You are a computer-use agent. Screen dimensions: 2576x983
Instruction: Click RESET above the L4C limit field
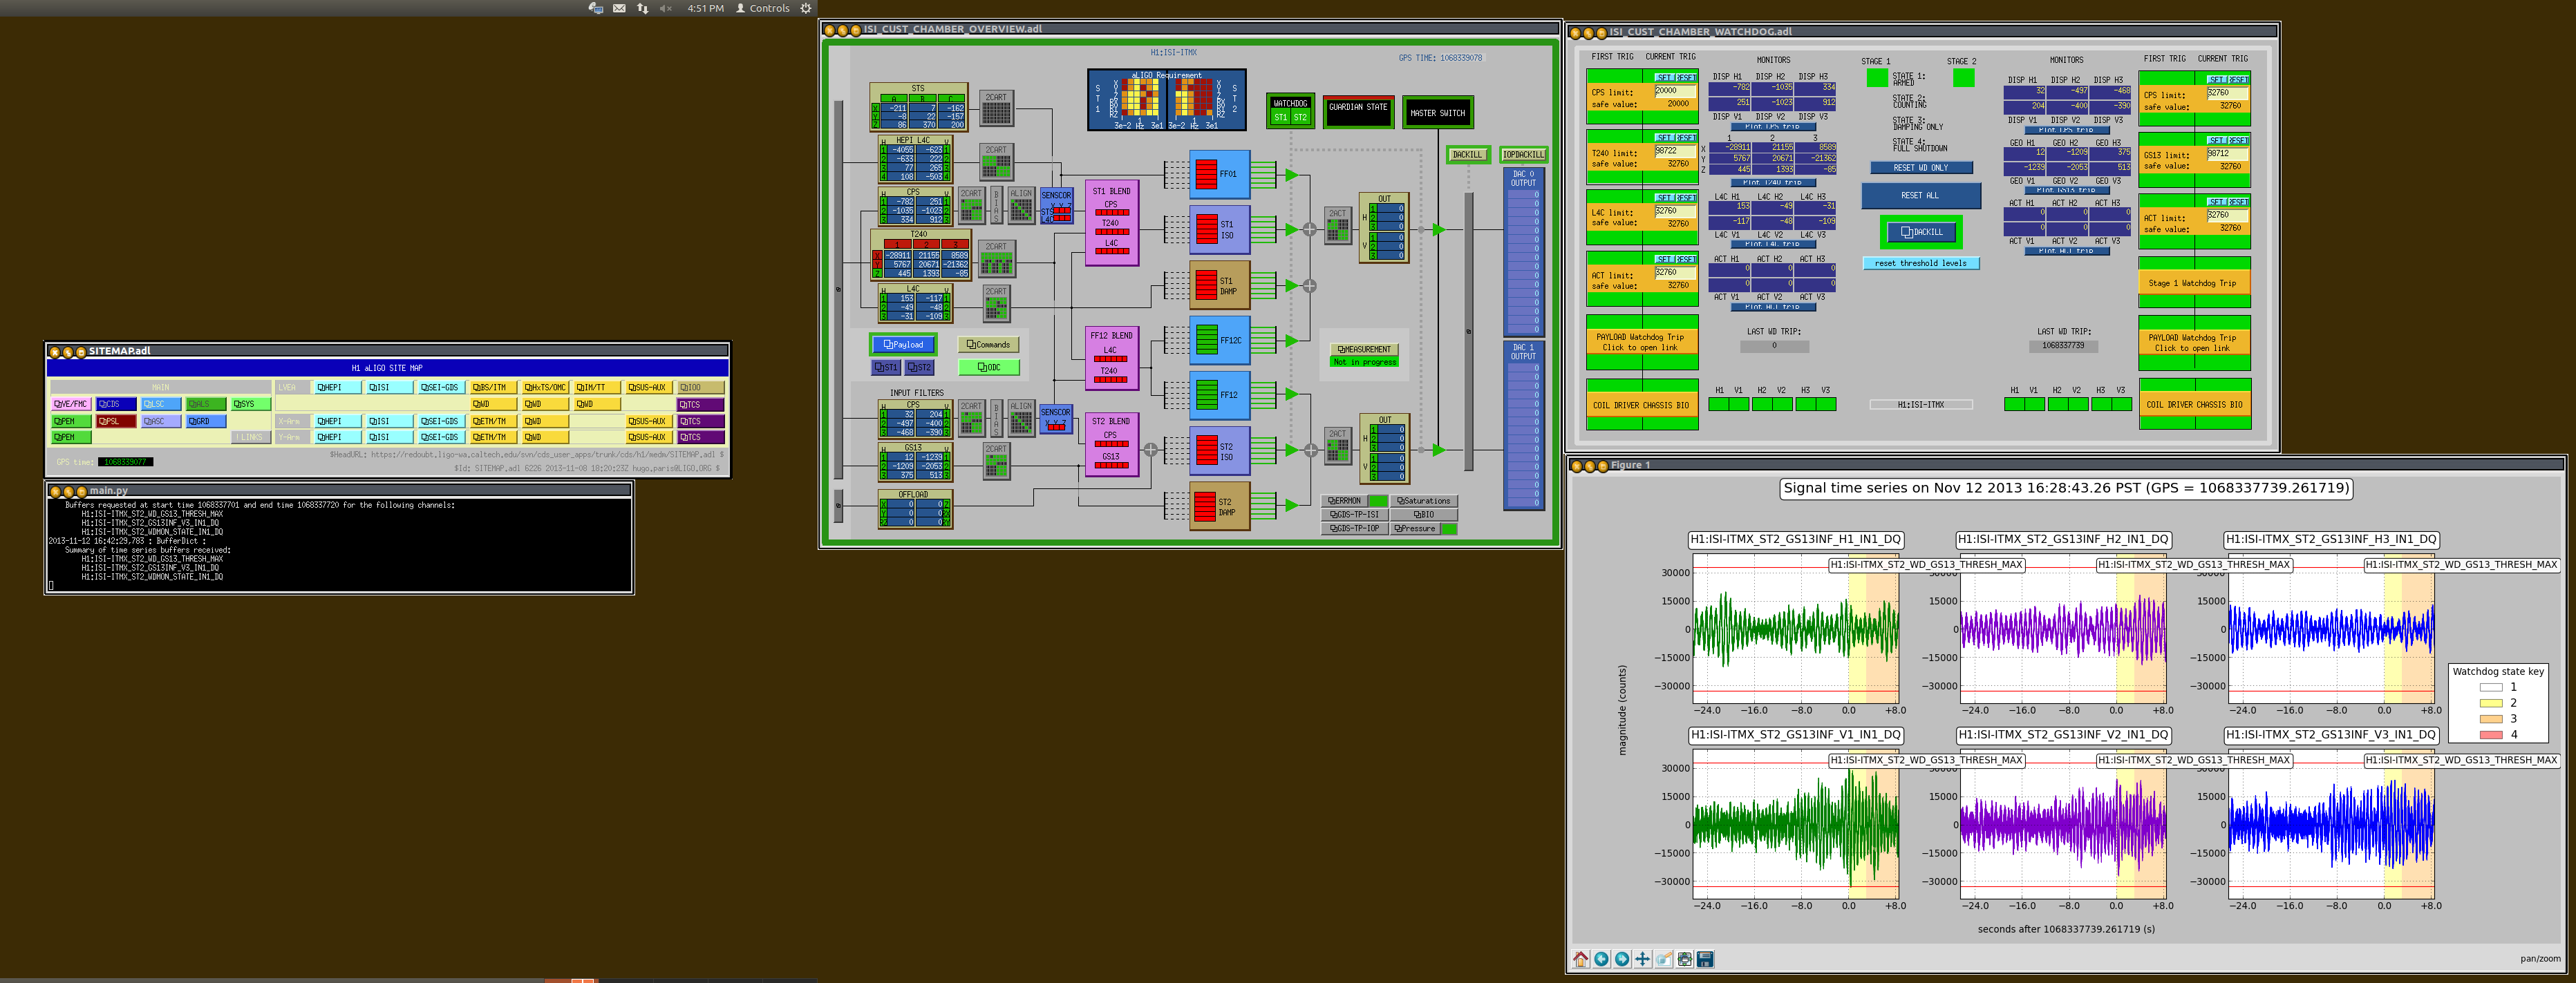pyautogui.click(x=1686, y=198)
